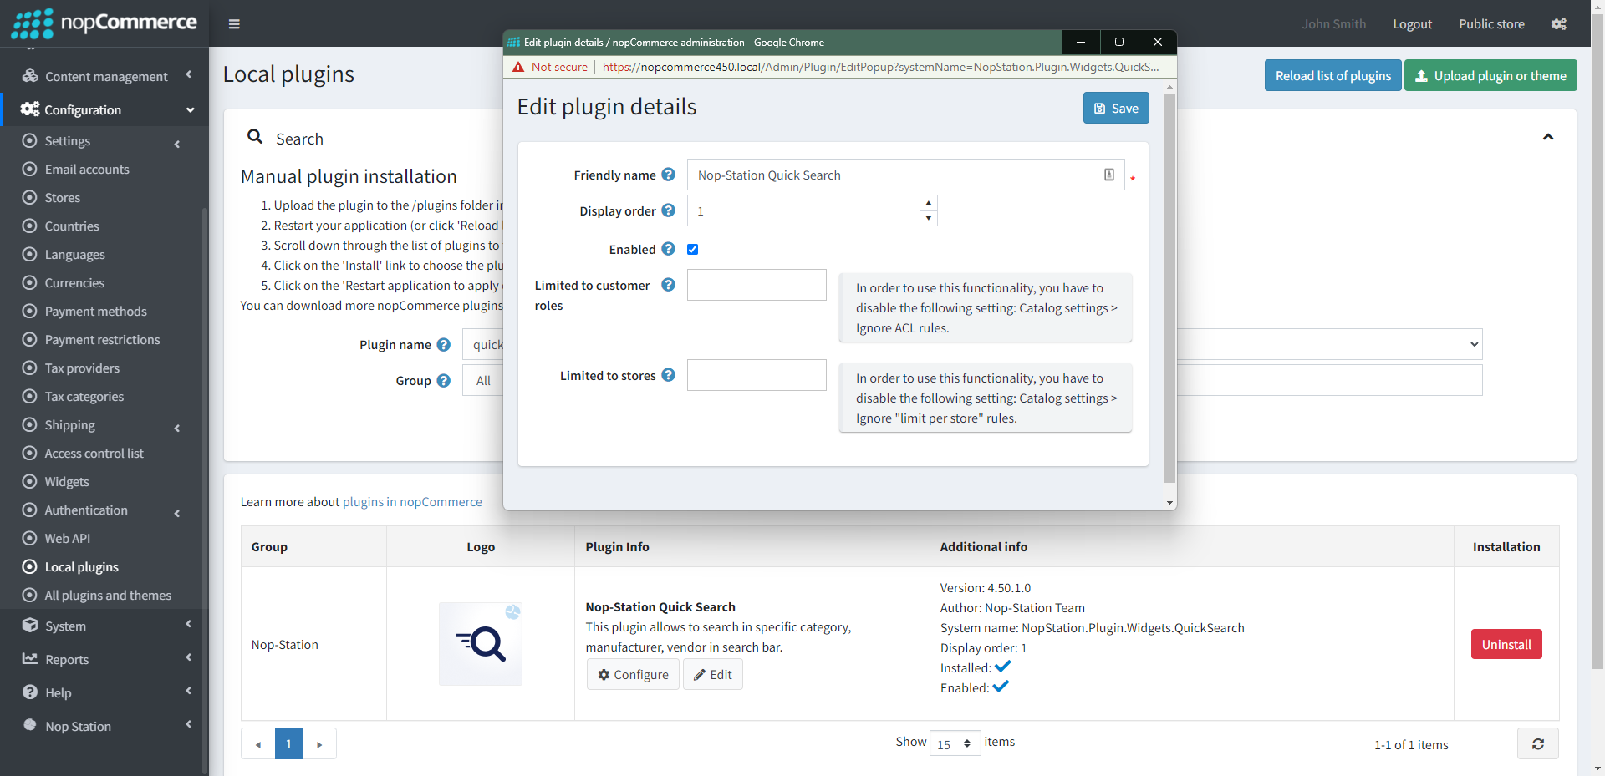Click the Logout link
The image size is (1605, 776).
1412,24
